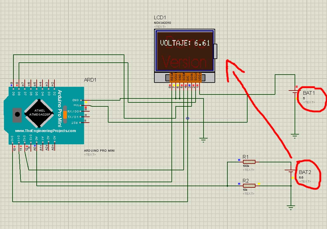Click the Arduino Pro Mini title on the board
Screen dimensions: 327x229
coord(60,109)
